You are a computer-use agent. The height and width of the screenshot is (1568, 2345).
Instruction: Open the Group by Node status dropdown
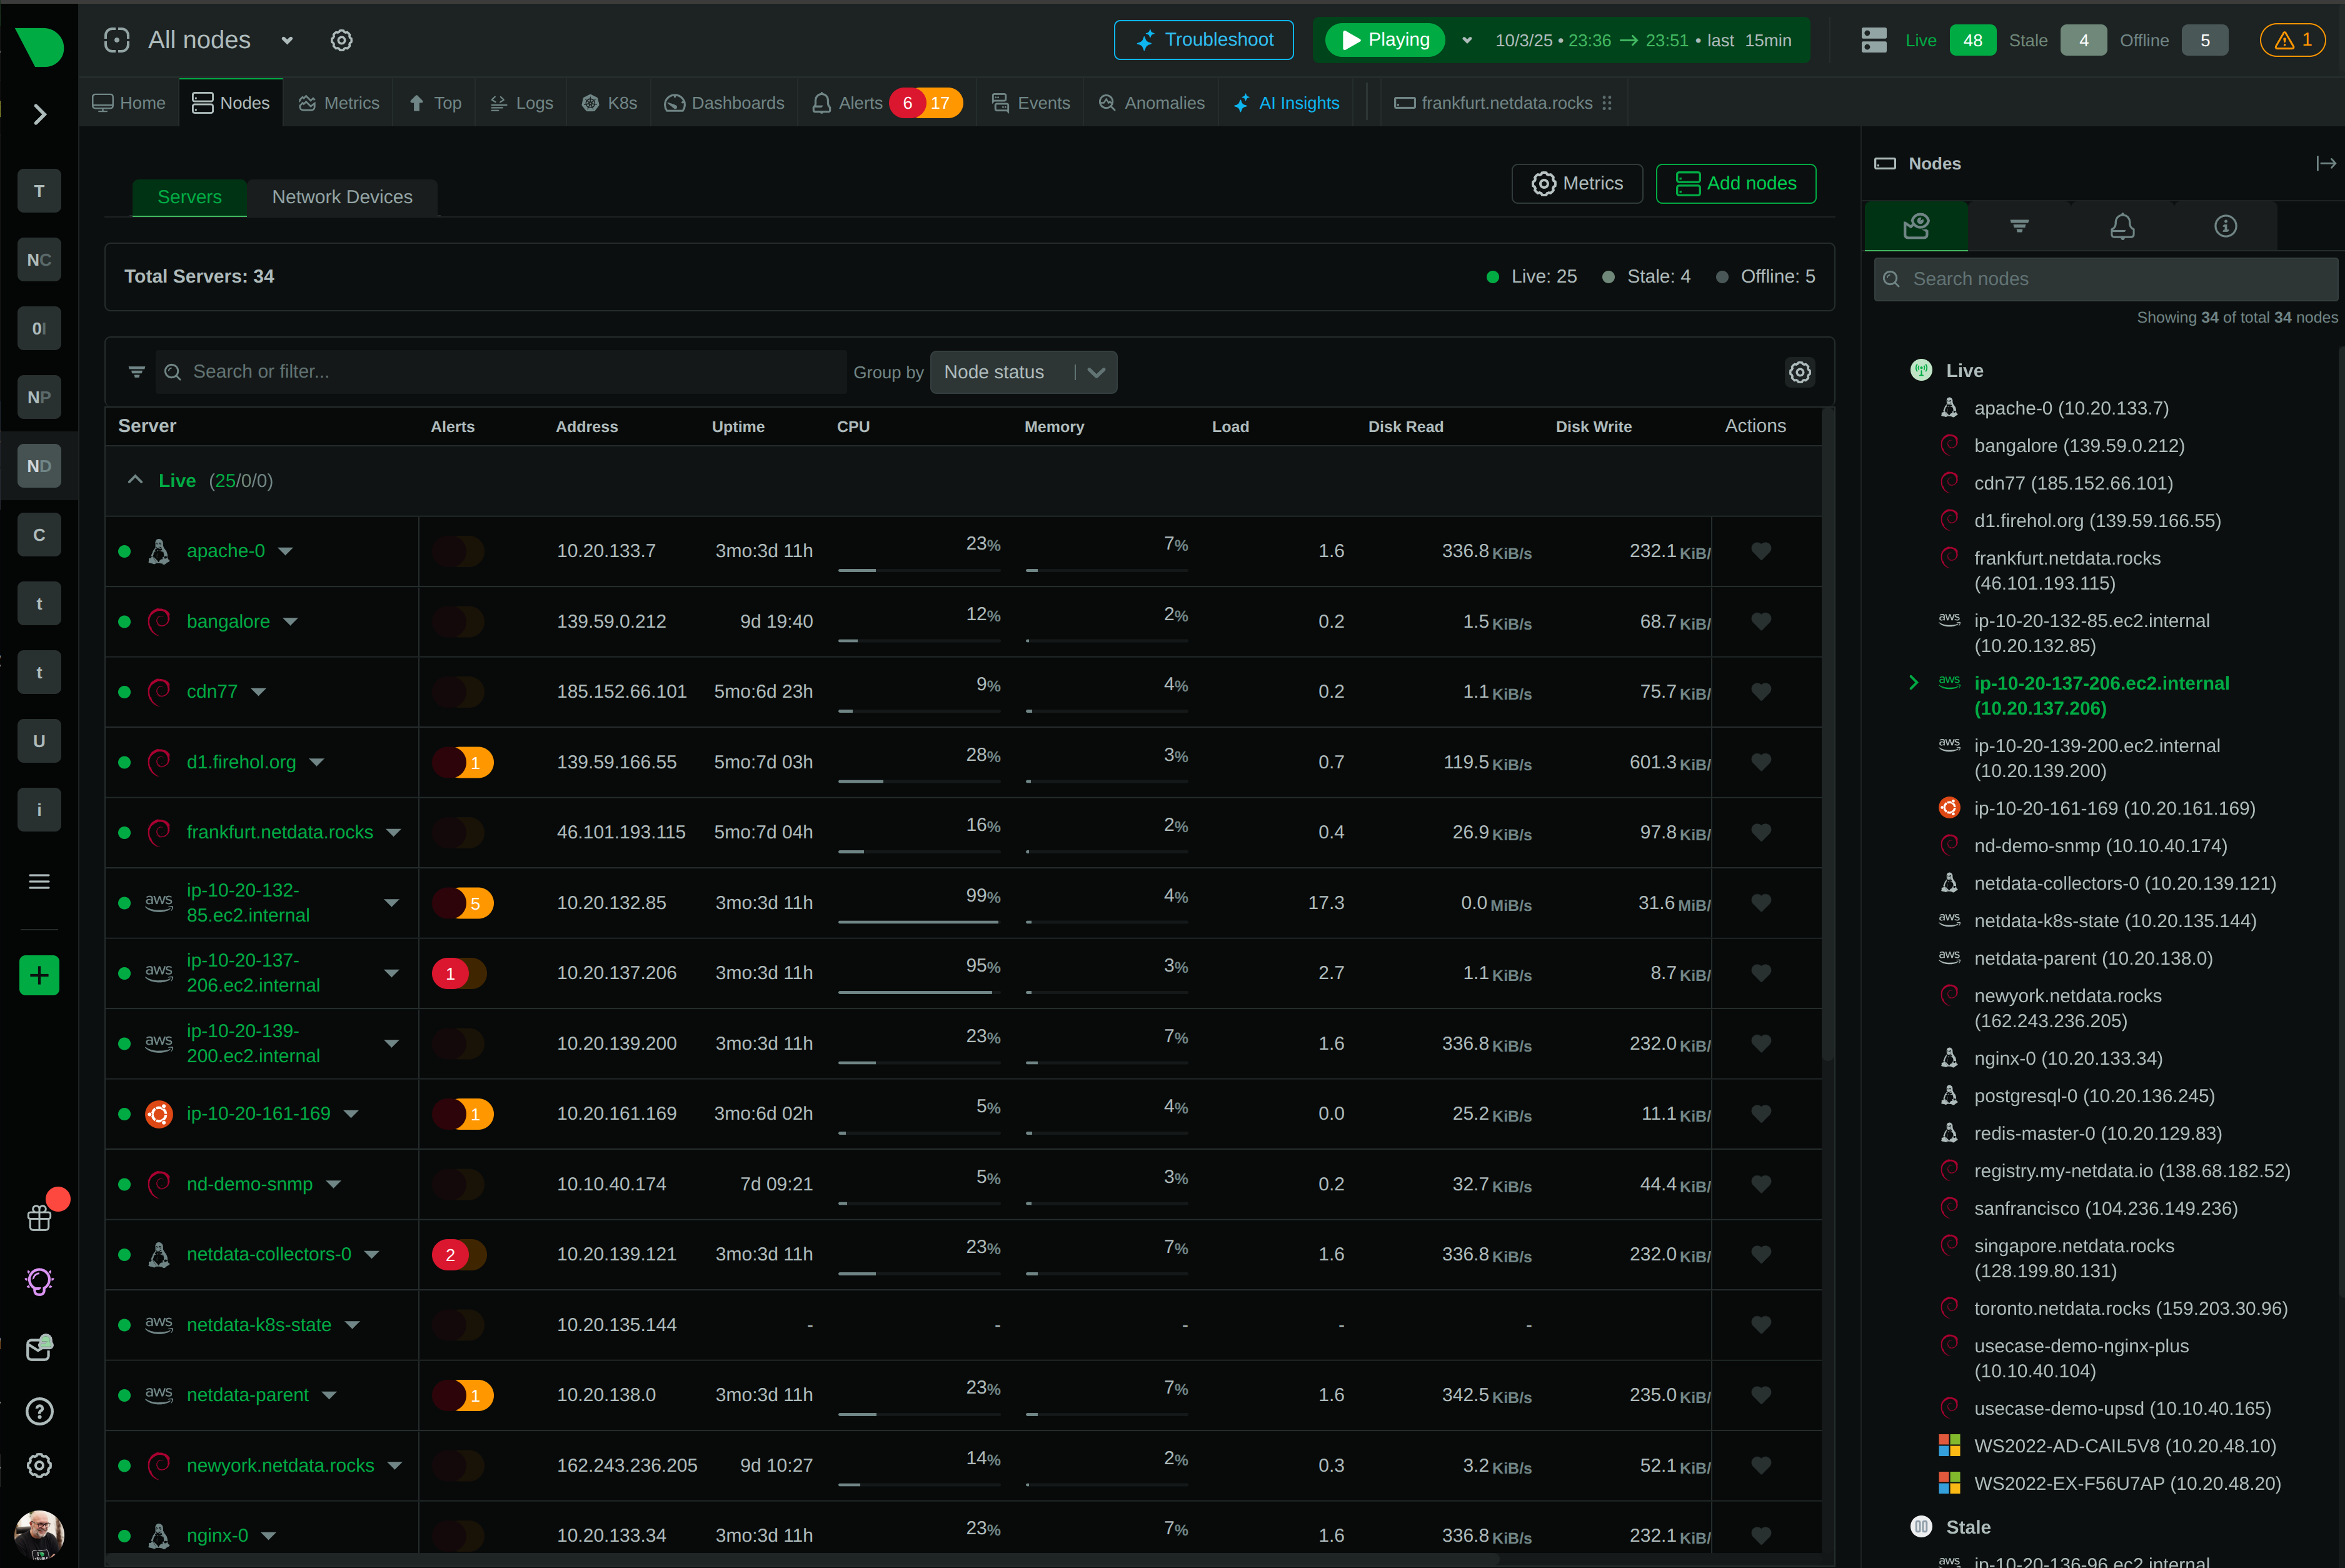1022,372
